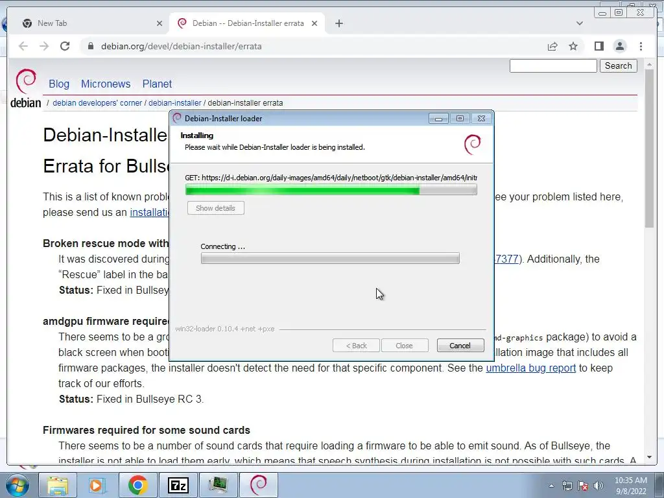
Task: Bookmark this page with the star
Action: (573, 46)
